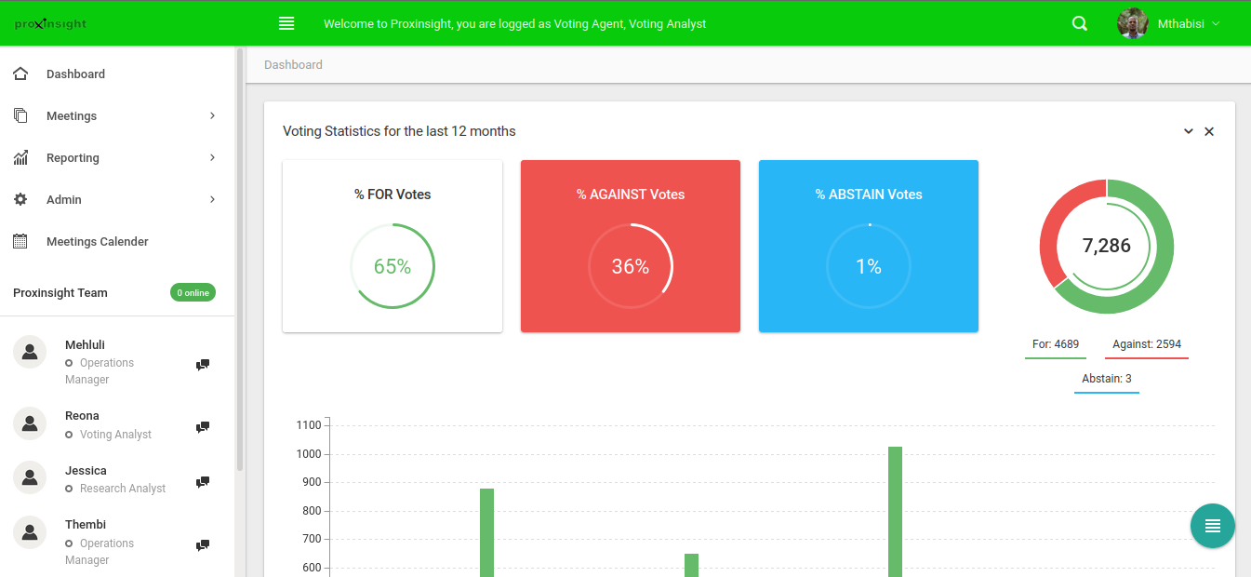This screenshot has width=1251, height=577.
Task: Click the 0 online badge
Action: [x=193, y=292]
